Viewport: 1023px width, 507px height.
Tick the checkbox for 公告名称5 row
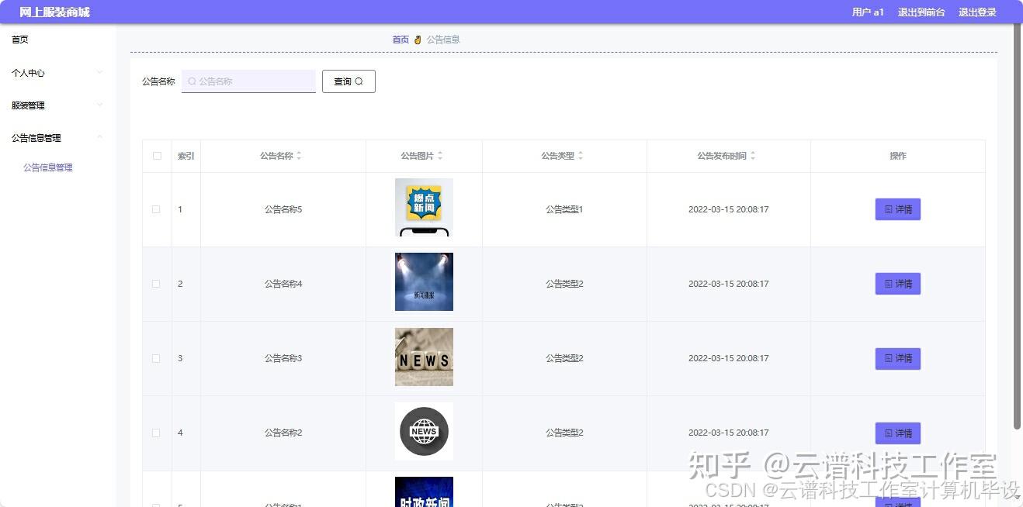157,209
